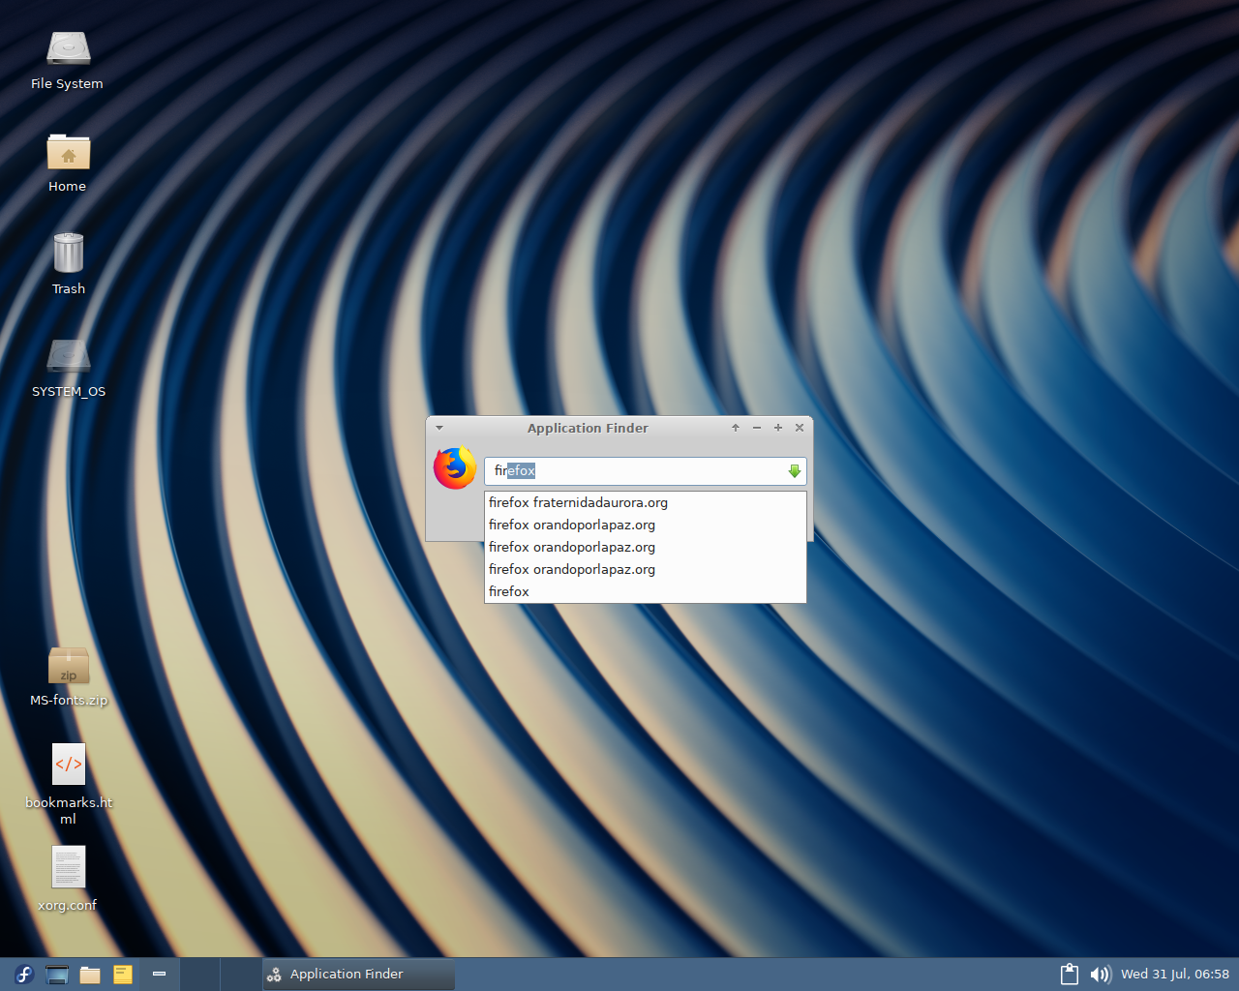The height and width of the screenshot is (991, 1239).
Task: Launch the file manager from the panel
Action: tap(90, 975)
